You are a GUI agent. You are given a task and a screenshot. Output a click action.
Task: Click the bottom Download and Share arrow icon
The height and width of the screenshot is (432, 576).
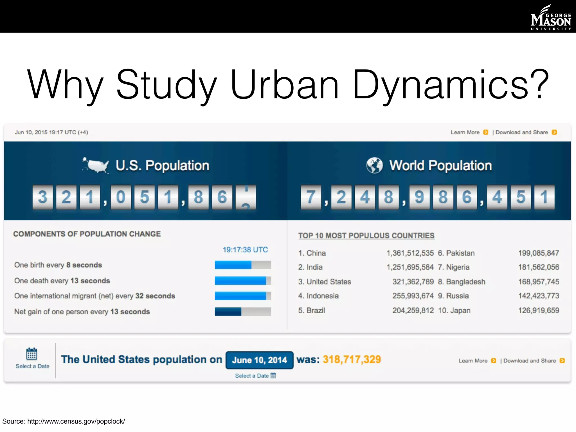click(x=562, y=361)
